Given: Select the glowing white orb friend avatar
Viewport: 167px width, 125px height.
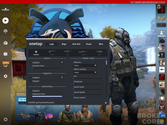Looking at the screenshot, I should (162, 99).
